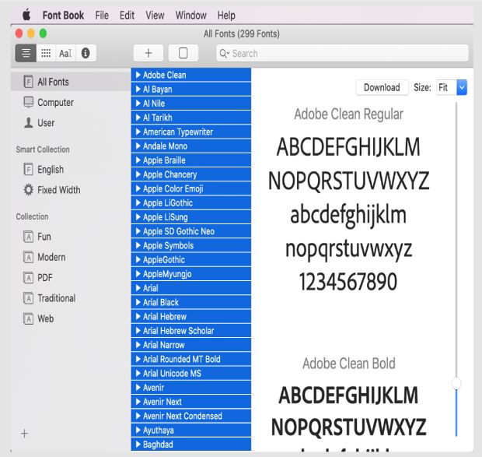Select Avenir Next Condensed font
This screenshot has width=482, height=457.
coord(191,416)
